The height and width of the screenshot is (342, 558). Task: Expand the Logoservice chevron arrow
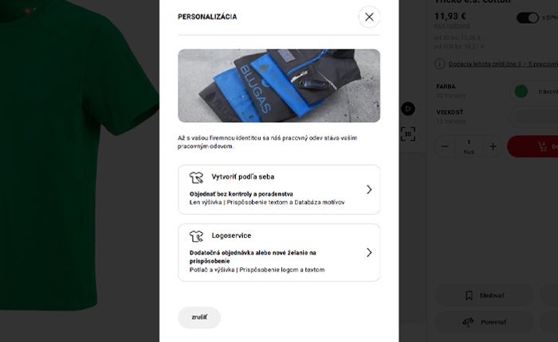point(369,252)
